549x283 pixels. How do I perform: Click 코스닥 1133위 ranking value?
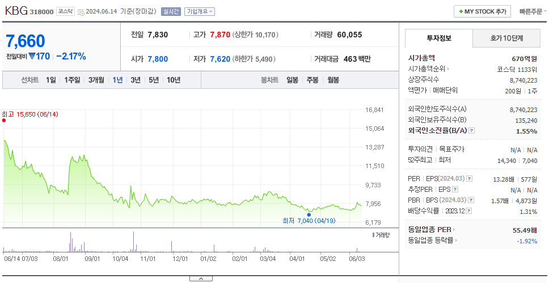[x=517, y=69]
